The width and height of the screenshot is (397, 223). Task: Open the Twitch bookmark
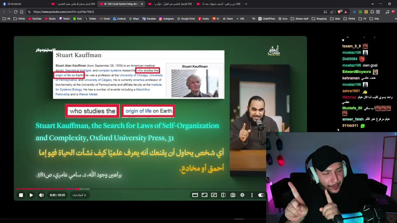65,19
